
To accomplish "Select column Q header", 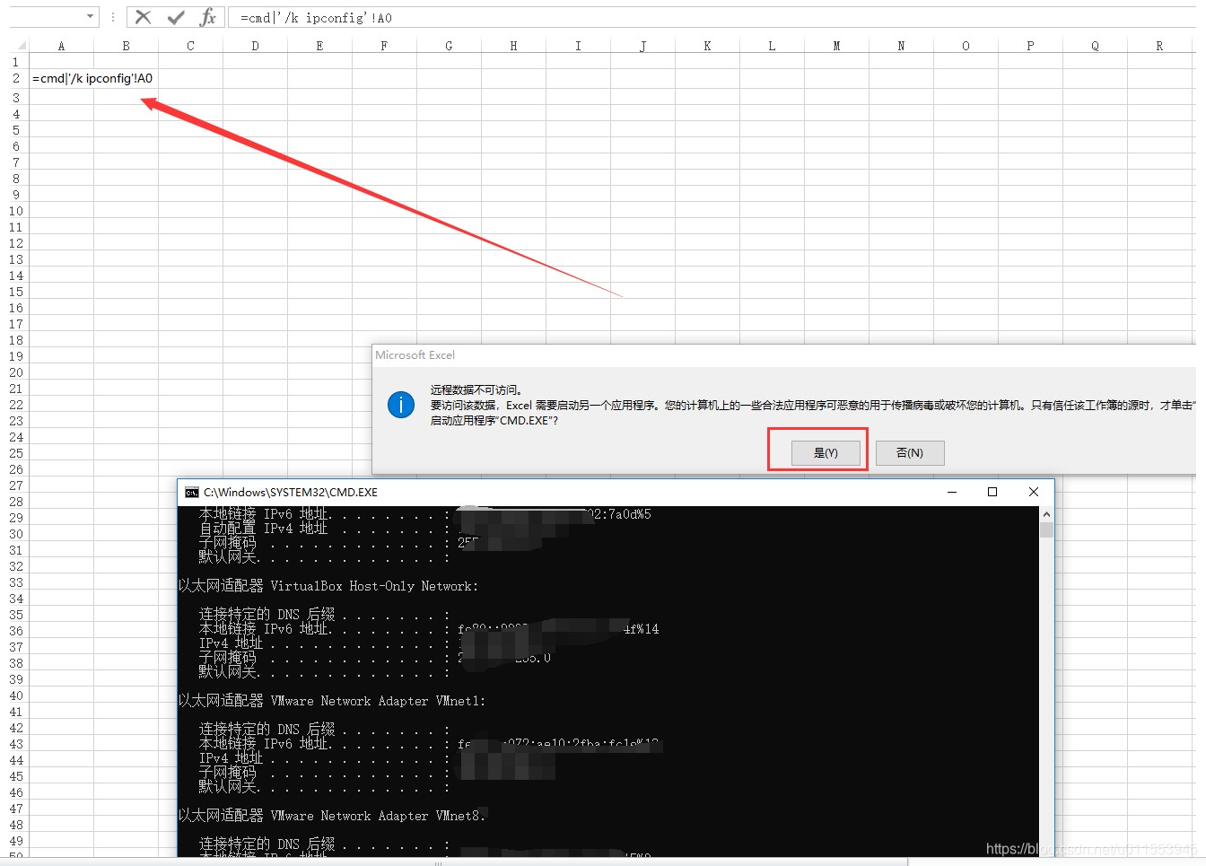I will pos(1095,46).
